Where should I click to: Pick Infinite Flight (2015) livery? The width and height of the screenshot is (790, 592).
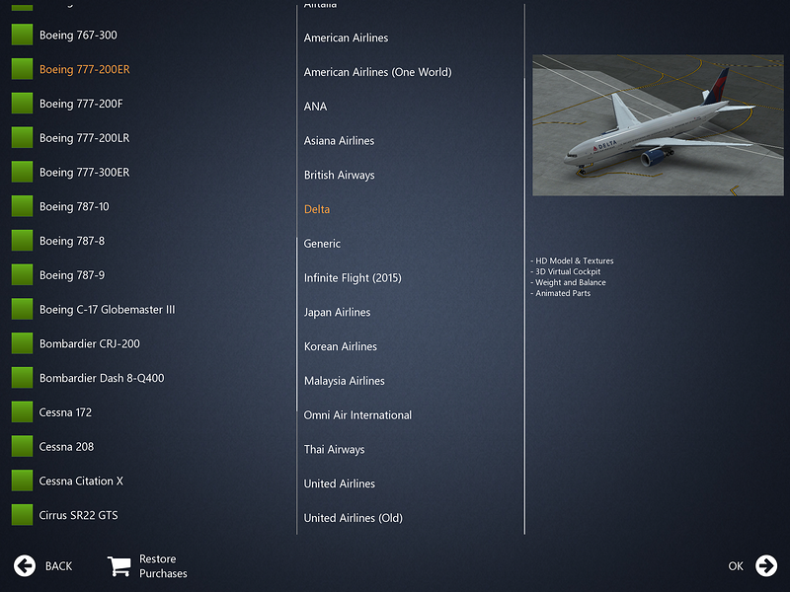[x=353, y=278]
